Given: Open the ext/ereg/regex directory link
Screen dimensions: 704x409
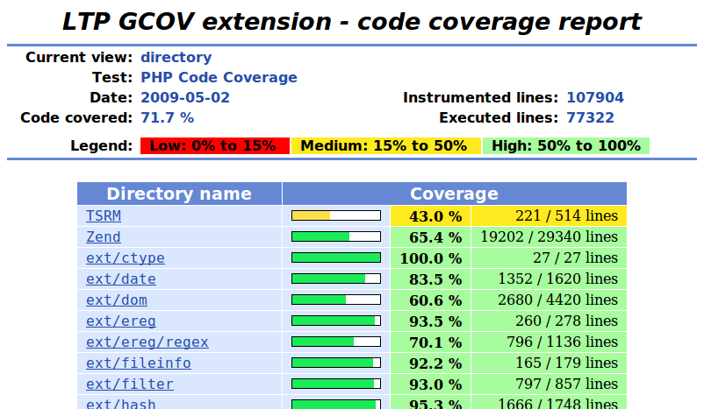Looking at the screenshot, I should coord(147,342).
